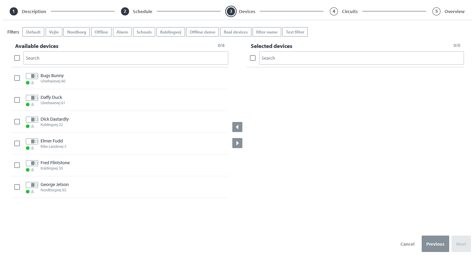475x255 pixels.
Task: Click the device icon for Elmer Fudd
Action: tap(32, 141)
